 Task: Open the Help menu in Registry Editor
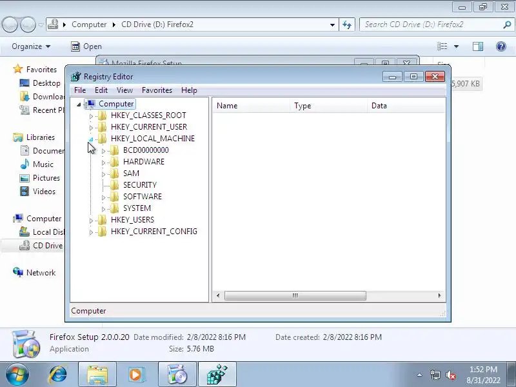(189, 90)
